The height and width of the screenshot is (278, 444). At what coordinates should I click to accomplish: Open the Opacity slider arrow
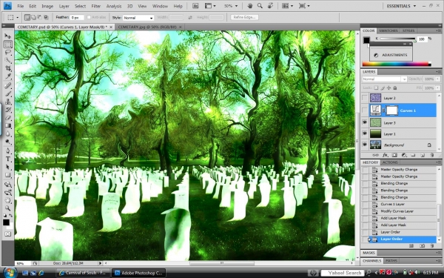tap(438, 79)
